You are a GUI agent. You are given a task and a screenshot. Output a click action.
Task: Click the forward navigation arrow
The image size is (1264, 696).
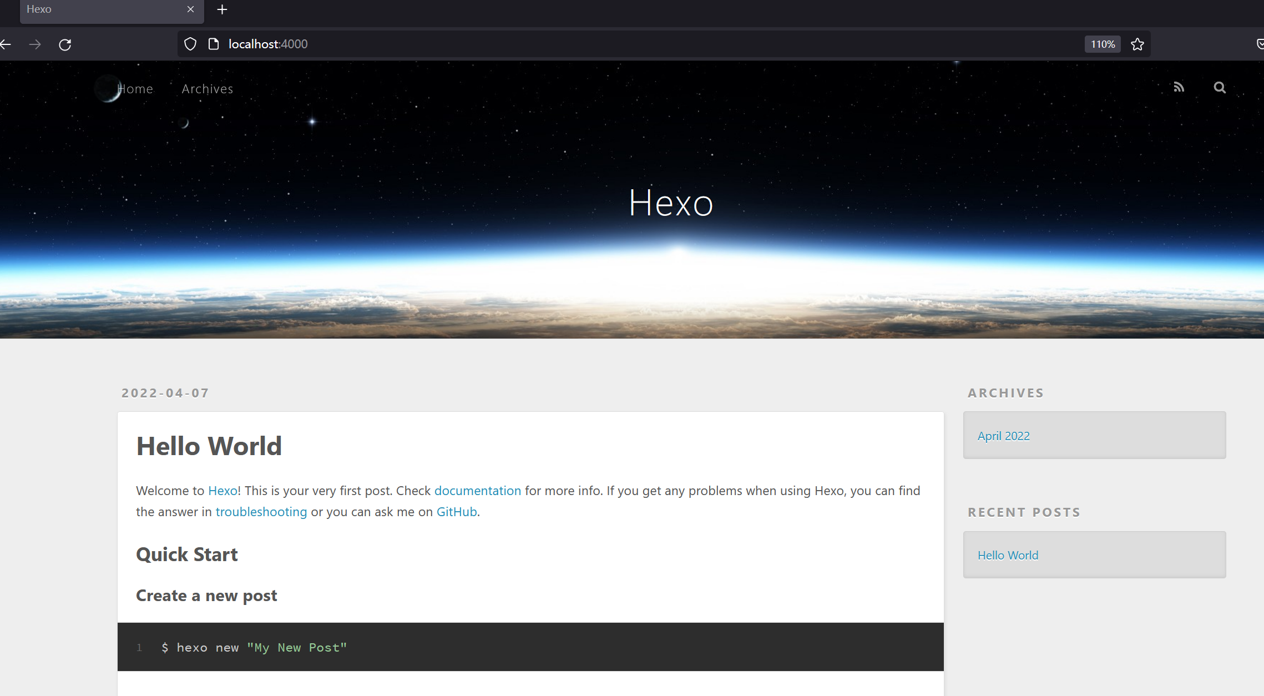point(35,44)
